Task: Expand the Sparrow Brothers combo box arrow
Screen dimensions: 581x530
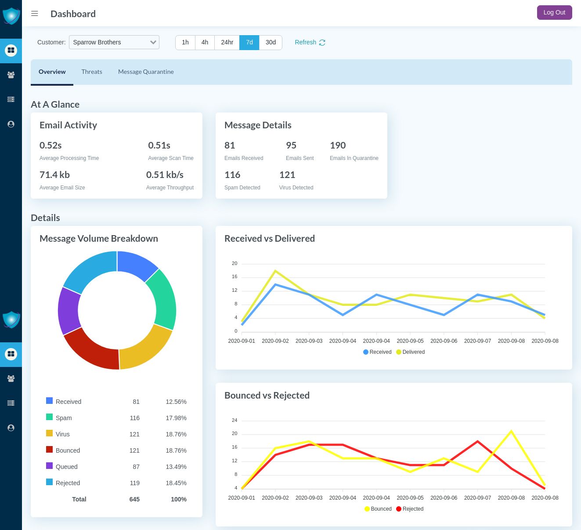Action: [153, 42]
